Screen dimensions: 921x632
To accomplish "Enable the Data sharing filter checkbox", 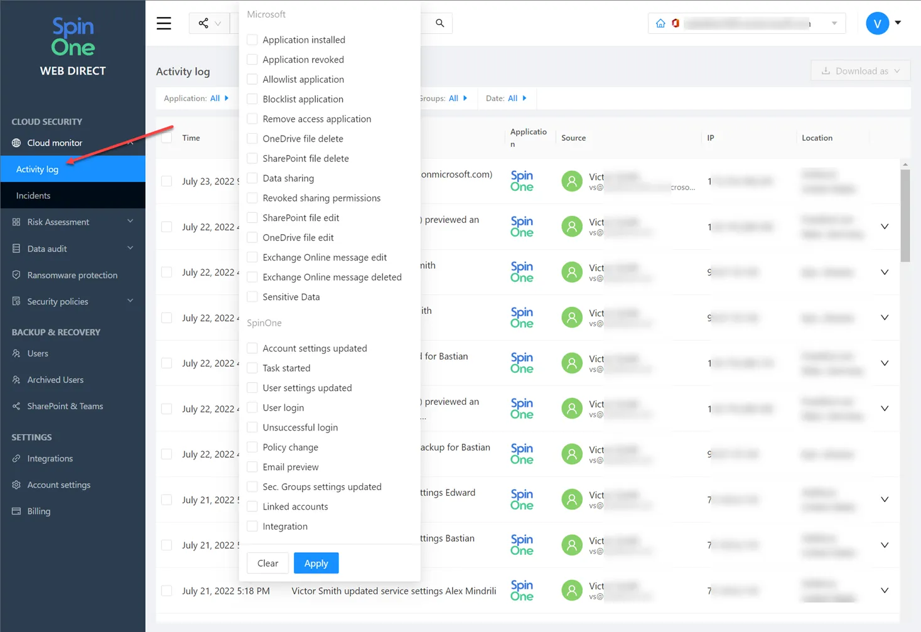I will click(253, 178).
